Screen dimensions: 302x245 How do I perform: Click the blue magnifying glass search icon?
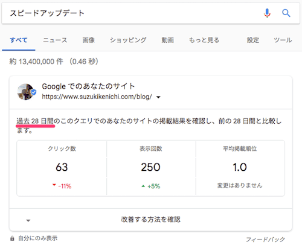(x=286, y=13)
